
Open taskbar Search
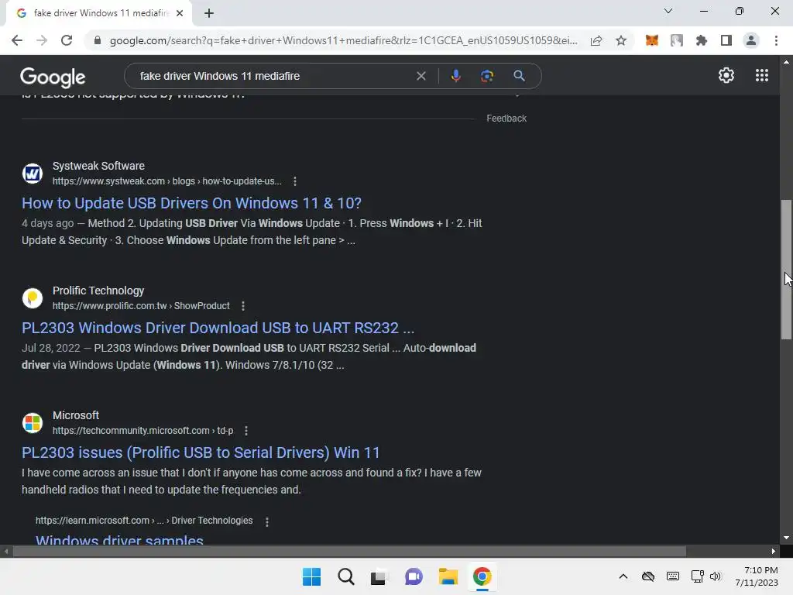[346, 576]
